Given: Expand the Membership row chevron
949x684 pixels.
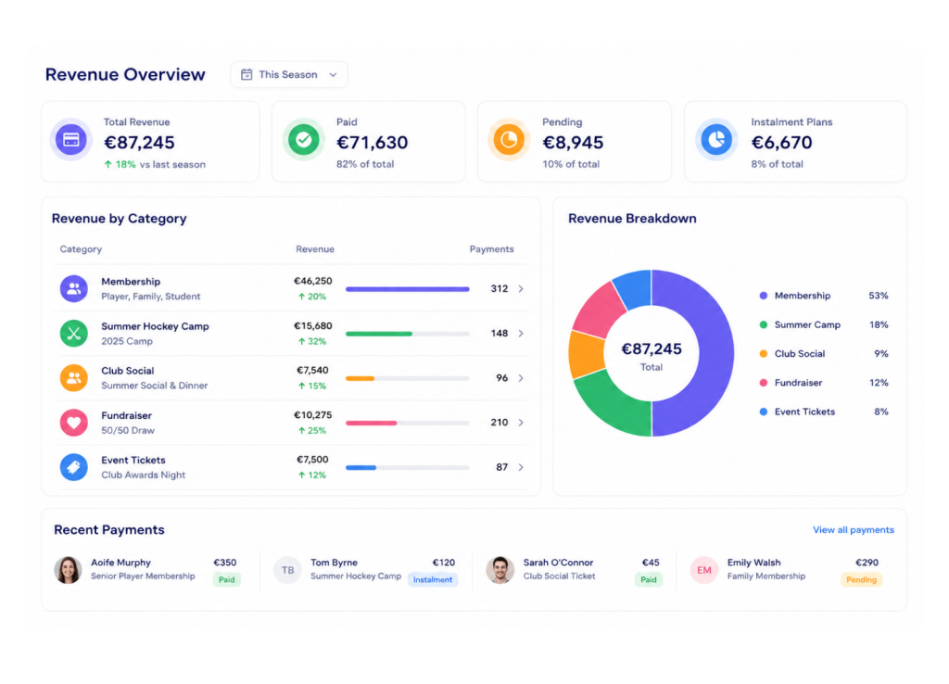Looking at the screenshot, I should [521, 289].
